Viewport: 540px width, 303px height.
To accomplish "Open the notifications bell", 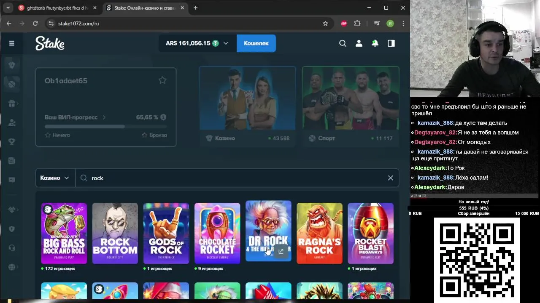I will (375, 43).
